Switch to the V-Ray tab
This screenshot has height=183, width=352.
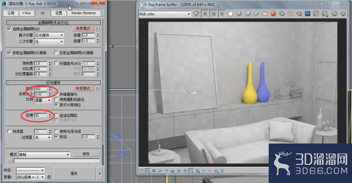pyautogui.click(x=27, y=13)
